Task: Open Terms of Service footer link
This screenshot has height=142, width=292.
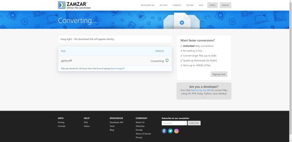Action: click(x=143, y=134)
